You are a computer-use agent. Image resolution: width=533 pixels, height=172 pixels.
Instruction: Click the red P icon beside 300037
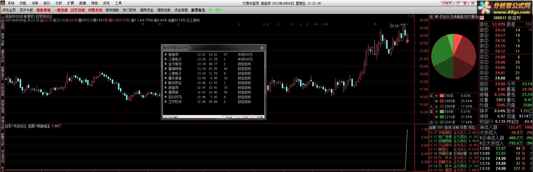tap(481, 18)
